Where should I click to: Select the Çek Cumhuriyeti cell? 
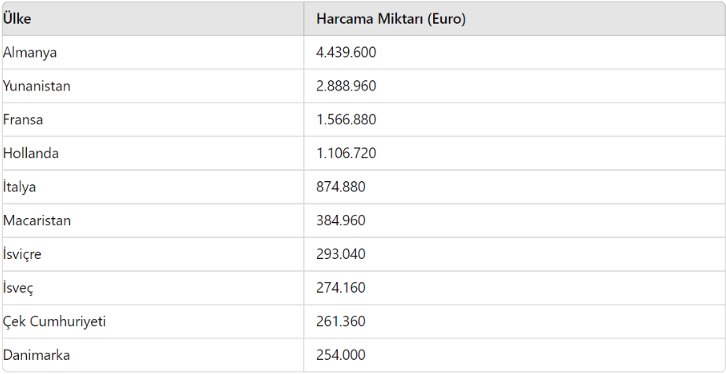click(x=54, y=322)
